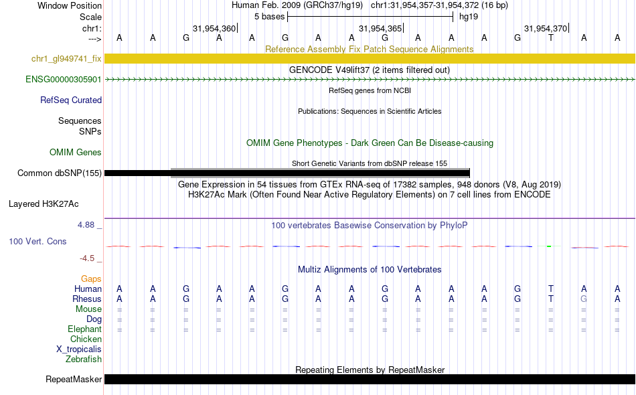Click the 100 Vert. Cons label

pos(37,241)
